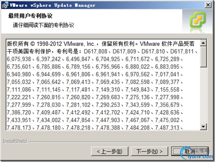
Task: Click patent number 7,433,951
Action: [x=19, y=120]
